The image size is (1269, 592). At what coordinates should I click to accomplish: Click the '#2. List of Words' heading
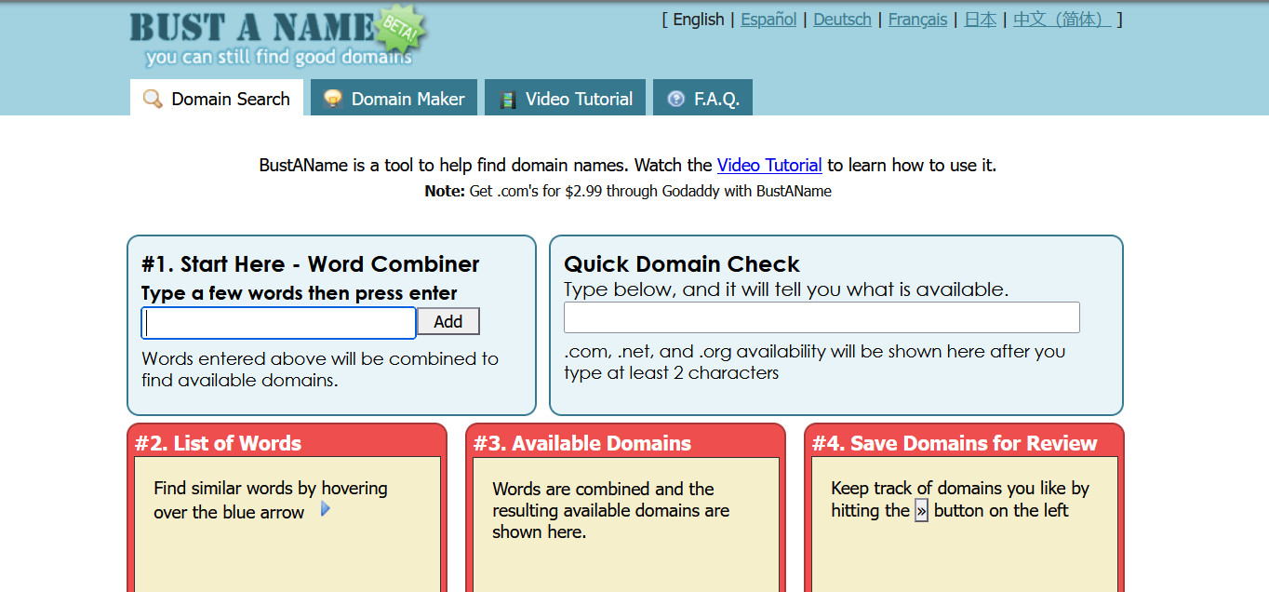[x=218, y=443]
